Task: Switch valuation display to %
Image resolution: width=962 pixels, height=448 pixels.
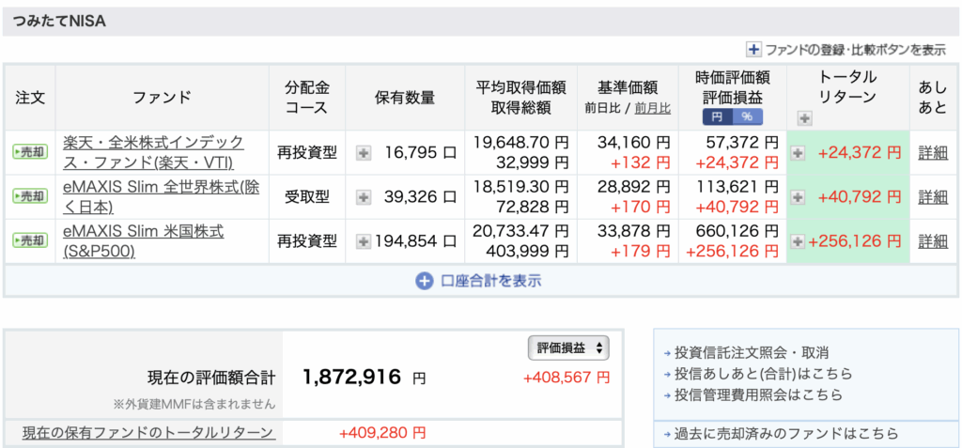Action: (x=747, y=116)
